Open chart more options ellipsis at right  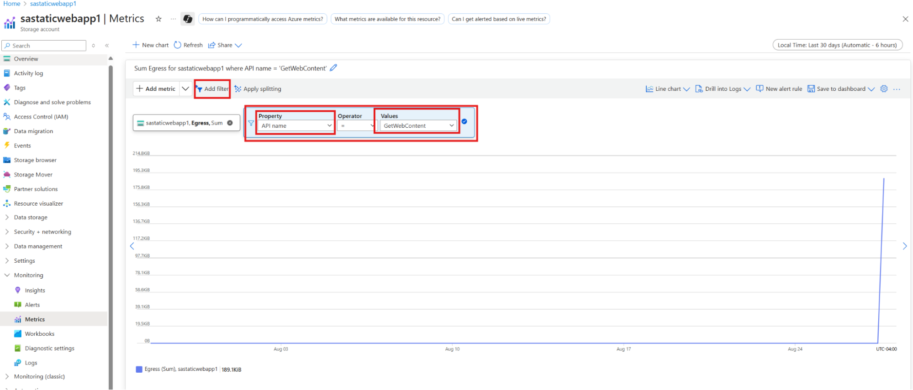[897, 89]
